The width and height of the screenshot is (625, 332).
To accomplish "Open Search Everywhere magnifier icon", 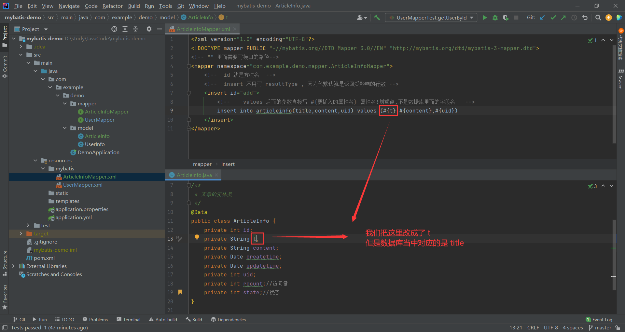I will pyautogui.click(x=598, y=18).
